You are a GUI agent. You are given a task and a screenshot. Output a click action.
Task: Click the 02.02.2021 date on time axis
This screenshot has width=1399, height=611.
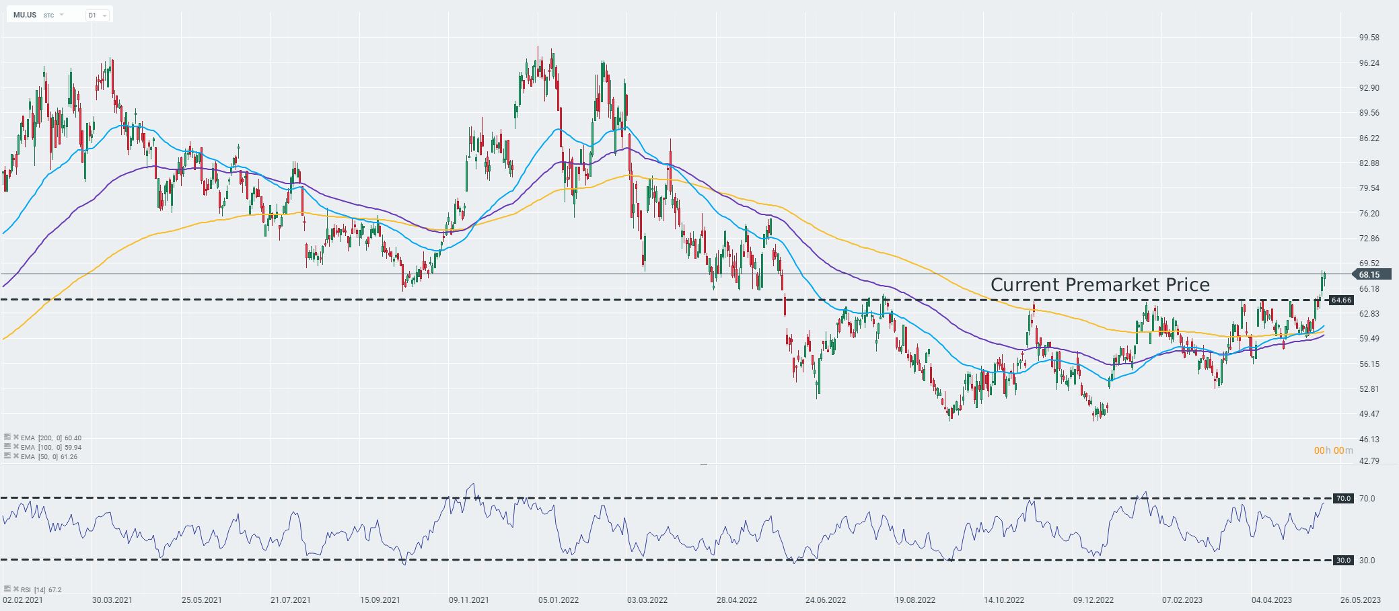pyautogui.click(x=23, y=600)
